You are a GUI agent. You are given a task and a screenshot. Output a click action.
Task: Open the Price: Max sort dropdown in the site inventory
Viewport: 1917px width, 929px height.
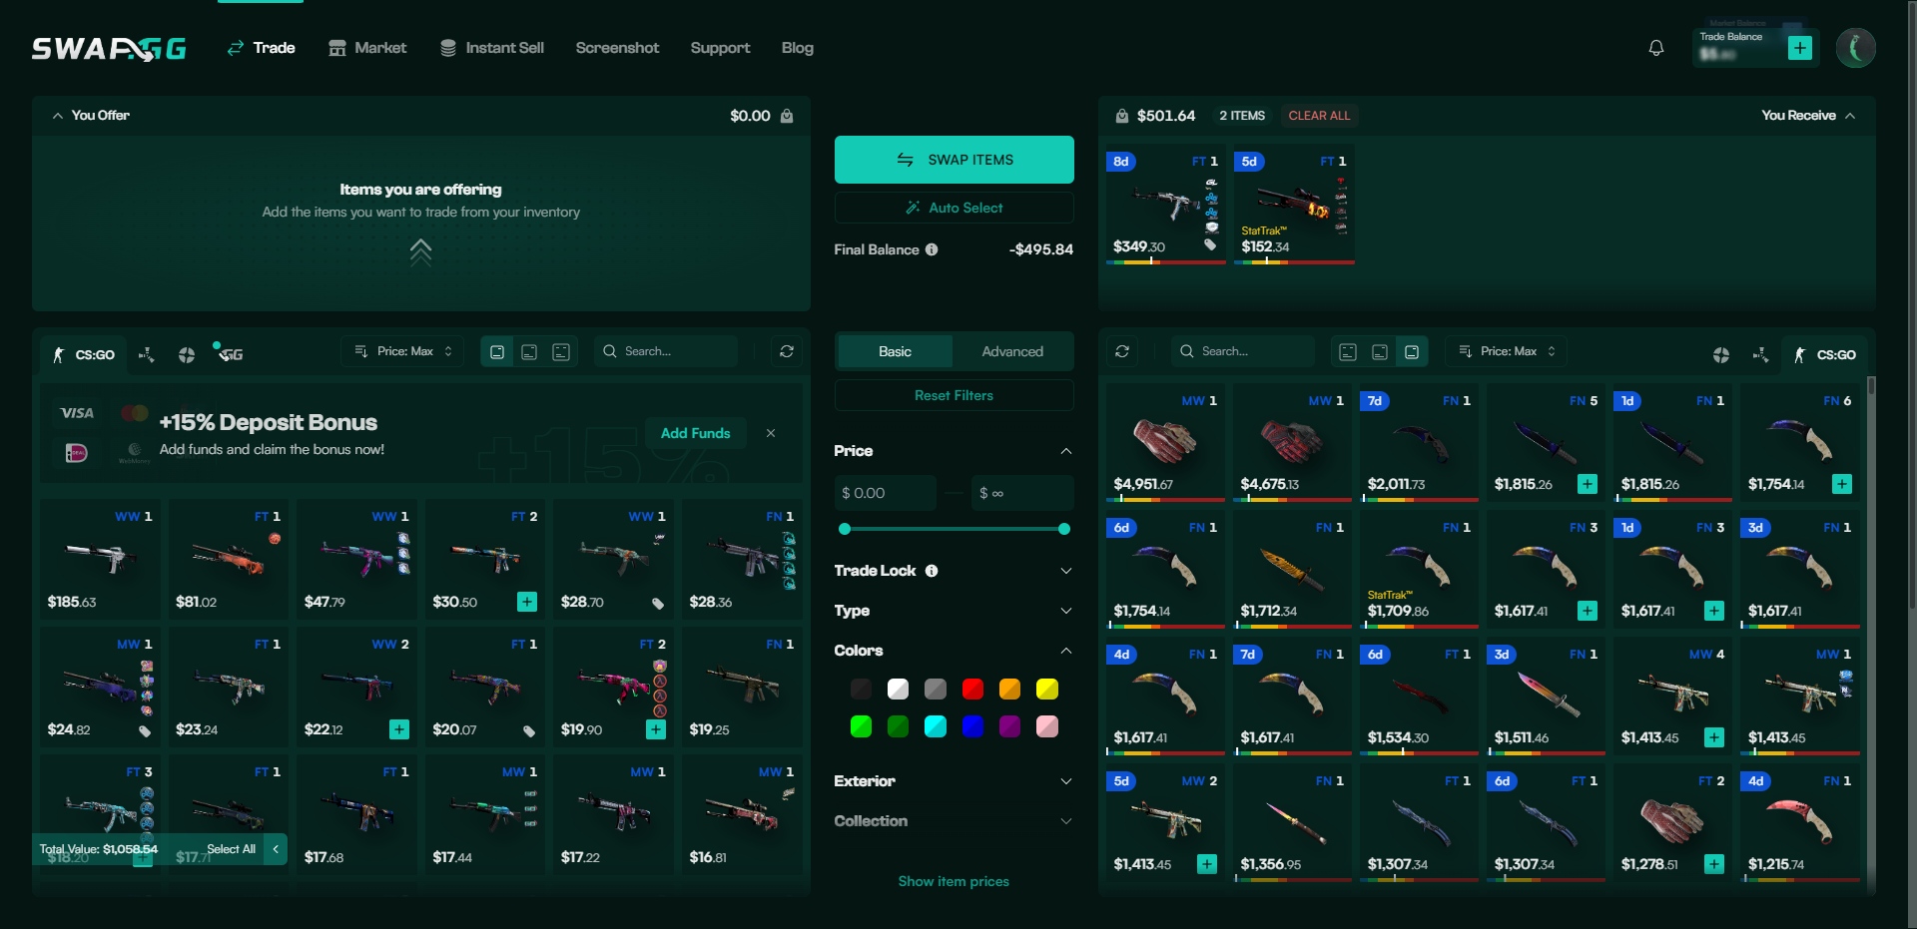(1507, 351)
